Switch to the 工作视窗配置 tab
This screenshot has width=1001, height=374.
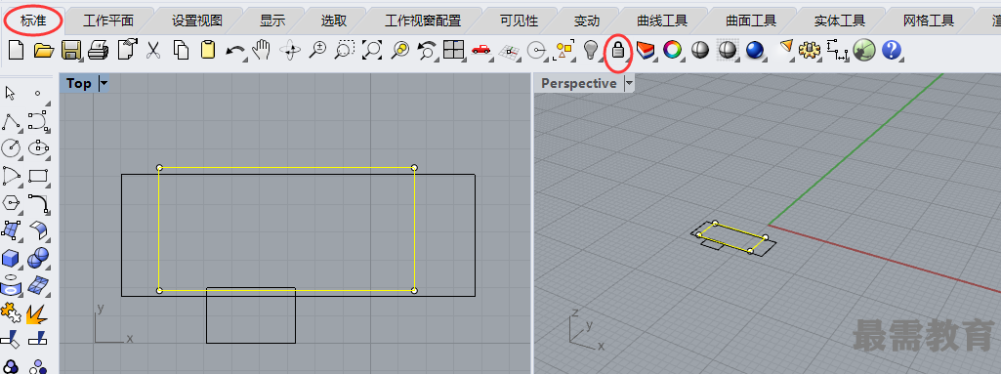[x=423, y=21]
